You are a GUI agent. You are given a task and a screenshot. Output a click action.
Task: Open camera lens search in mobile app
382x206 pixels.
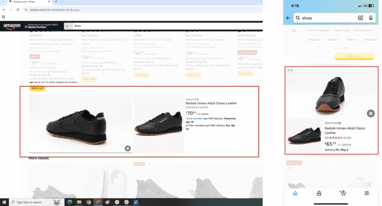click(361, 18)
